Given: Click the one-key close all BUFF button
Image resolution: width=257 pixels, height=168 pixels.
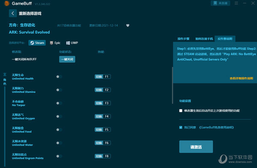Looking at the screenshot, I should pos(67,59).
